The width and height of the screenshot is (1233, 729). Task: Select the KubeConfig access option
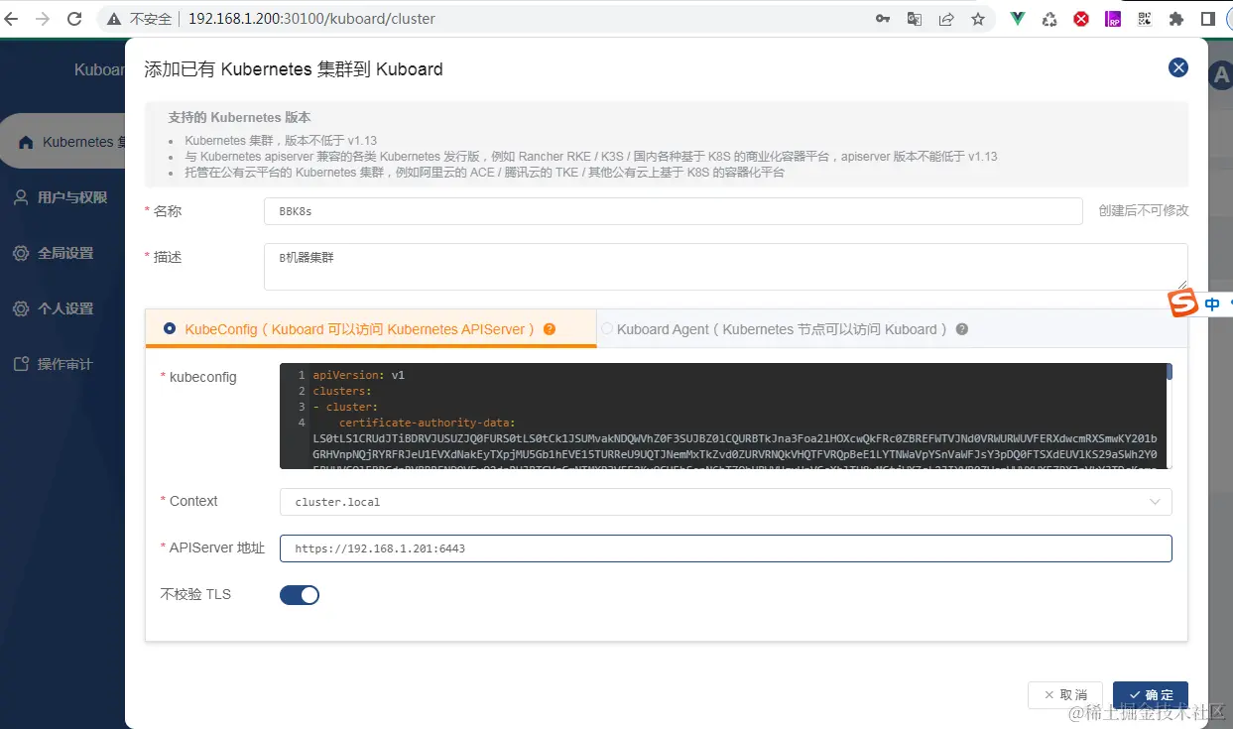[170, 329]
